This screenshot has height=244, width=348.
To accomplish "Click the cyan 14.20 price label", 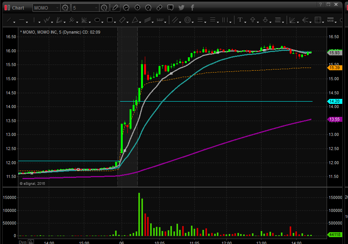I will tap(335, 101).
